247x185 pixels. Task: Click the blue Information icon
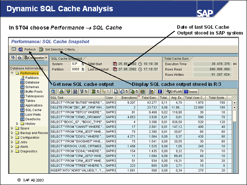160,91
